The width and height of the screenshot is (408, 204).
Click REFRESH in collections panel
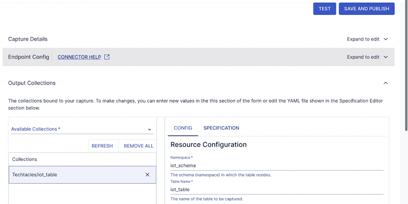coord(102,146)
